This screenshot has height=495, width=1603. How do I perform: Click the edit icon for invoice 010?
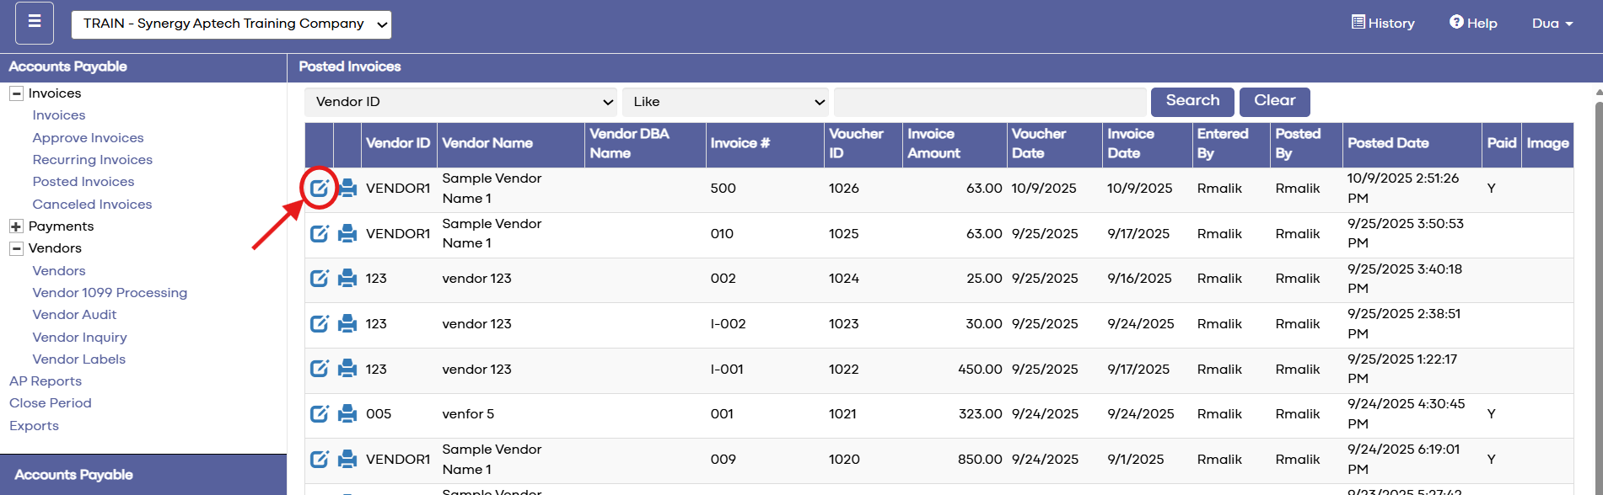point(319,233)
